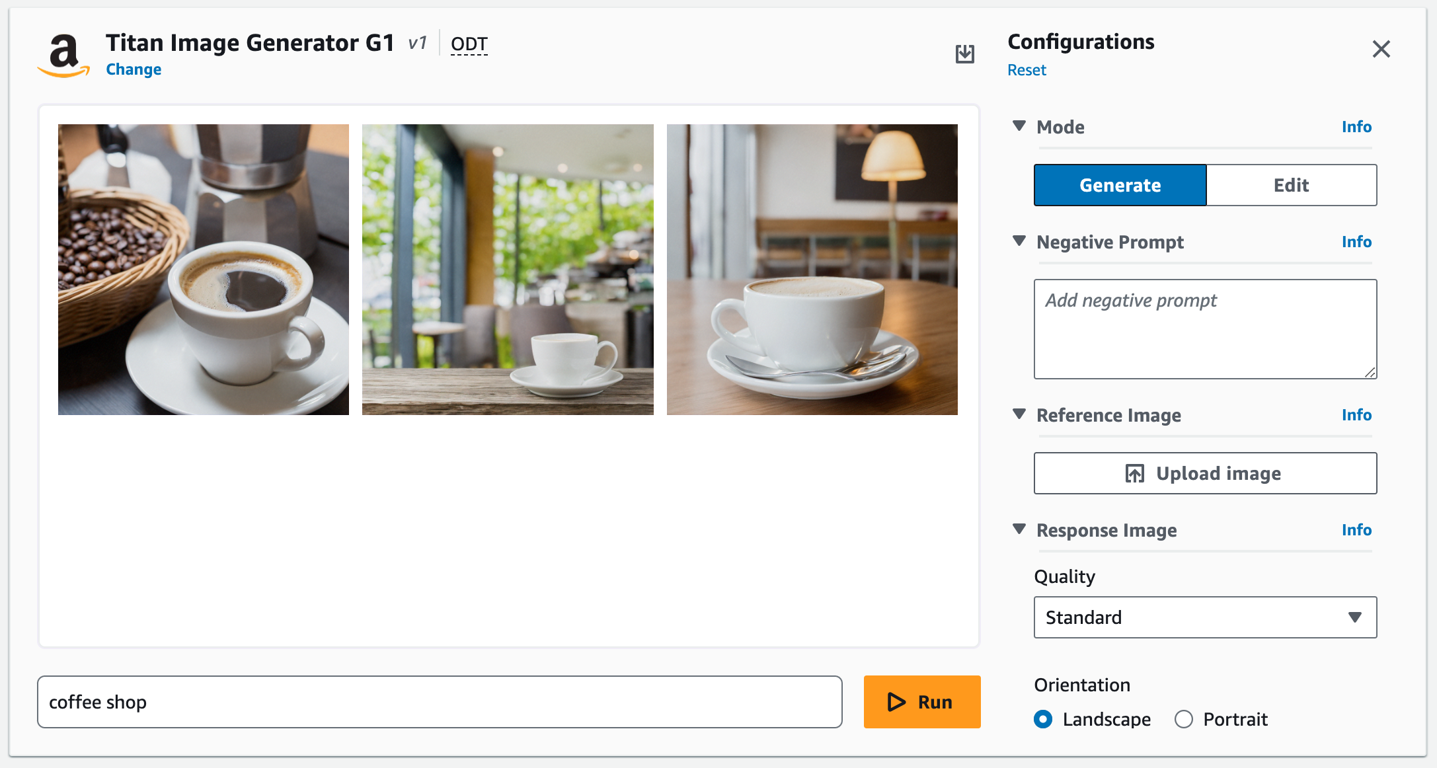Click the first generated coffee image
This screenshot has width=1437, height=768.
point(203,269)
